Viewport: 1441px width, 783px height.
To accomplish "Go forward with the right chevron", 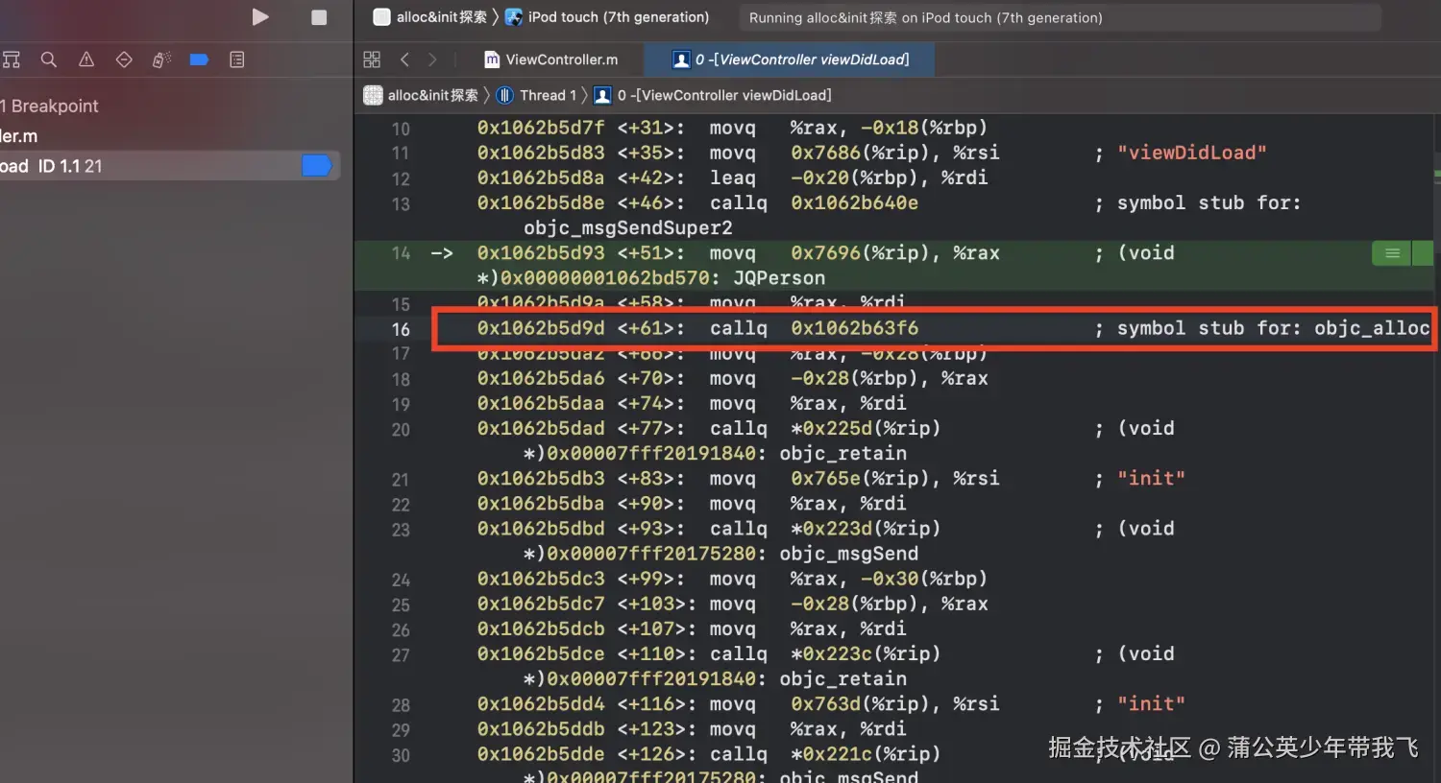I will [x=432, y=59].
